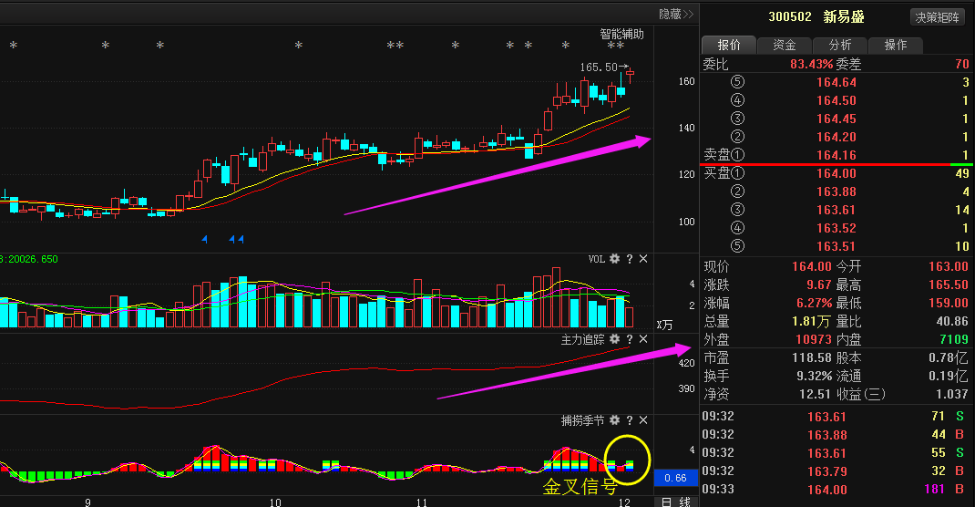Viewport: 975px width, 507px height.
Task: Close the VOL indicator panel
Action: point(643,259)
